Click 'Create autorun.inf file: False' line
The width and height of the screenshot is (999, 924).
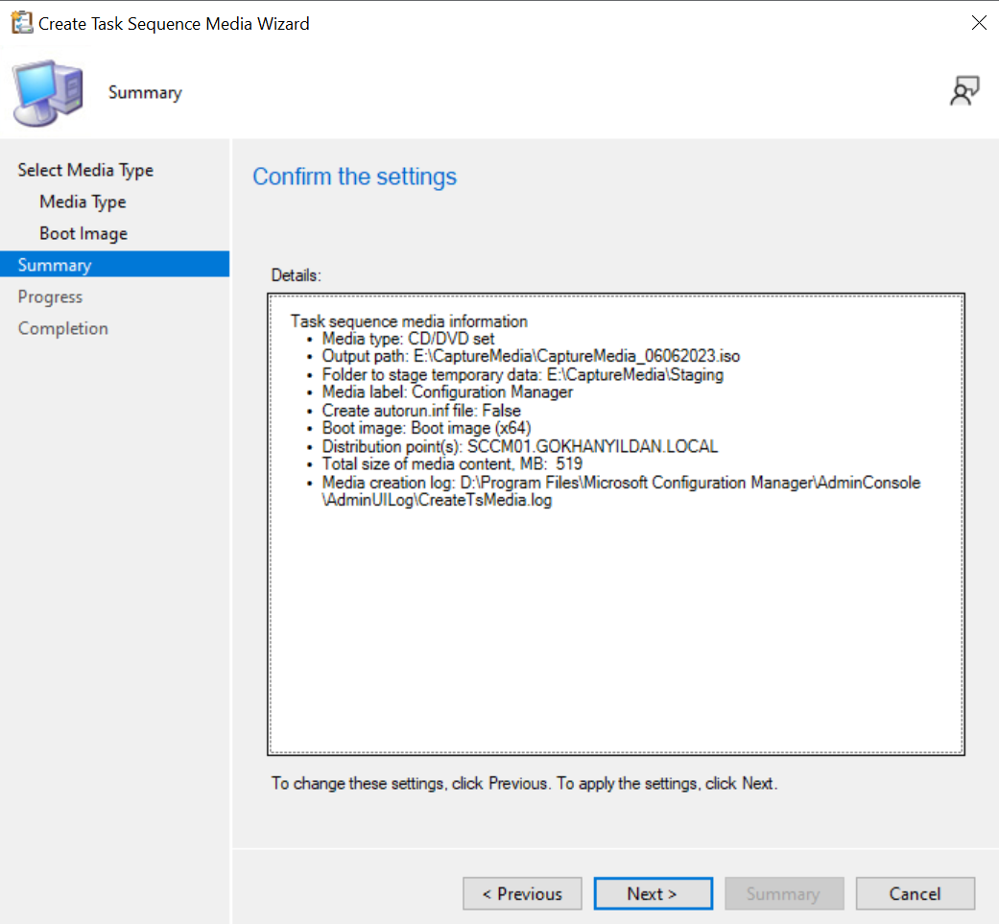click(421, 411)
